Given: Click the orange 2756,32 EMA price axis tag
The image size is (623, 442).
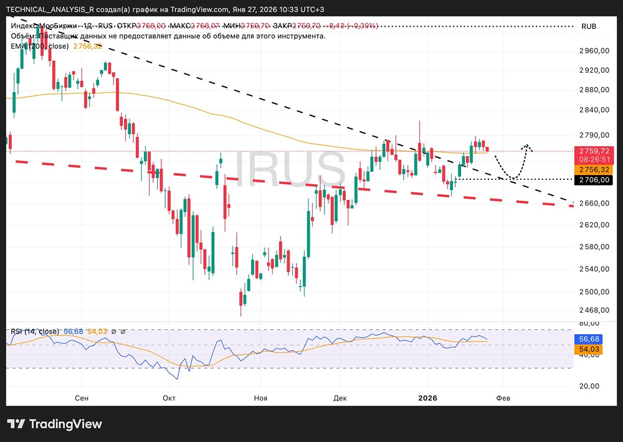Looking at the screenshot, I should tap(594, 170).
